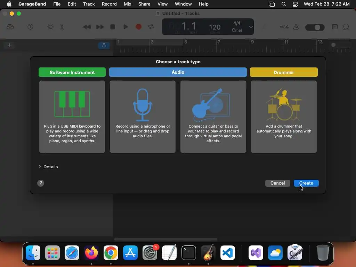Open the Edit menu
Image resolution: width=356 pixels, height=267 pixels.
(x=72, y=4)
